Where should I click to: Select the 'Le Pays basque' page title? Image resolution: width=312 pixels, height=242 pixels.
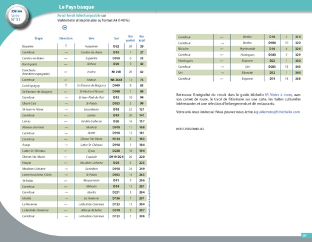point(76,7)
